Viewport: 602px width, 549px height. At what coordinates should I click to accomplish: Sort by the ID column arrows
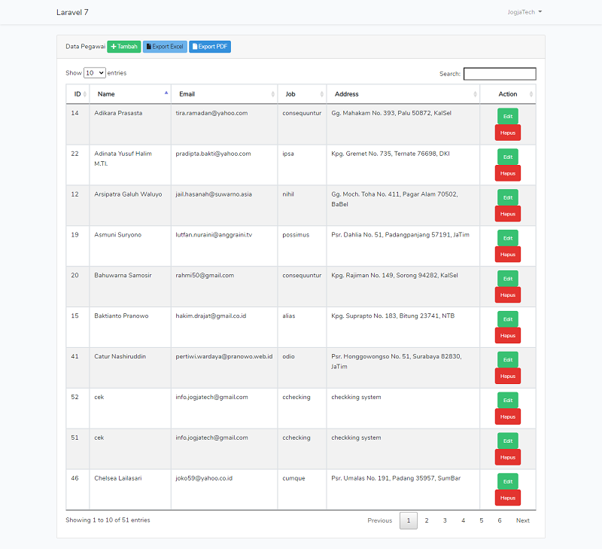click(x=78, y=94)
